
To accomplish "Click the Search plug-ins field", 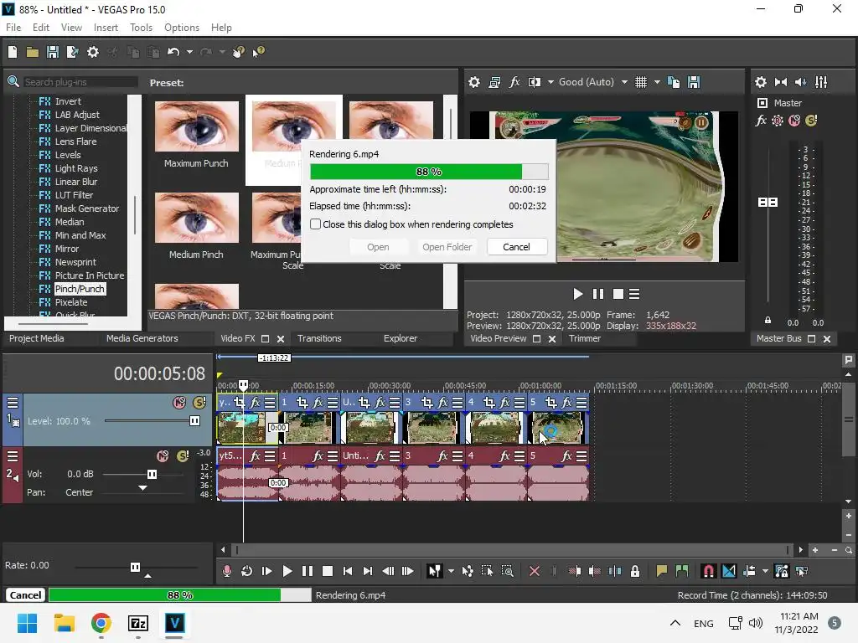I will (80, 82).
